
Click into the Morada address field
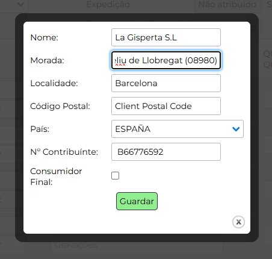pos(166,60)
